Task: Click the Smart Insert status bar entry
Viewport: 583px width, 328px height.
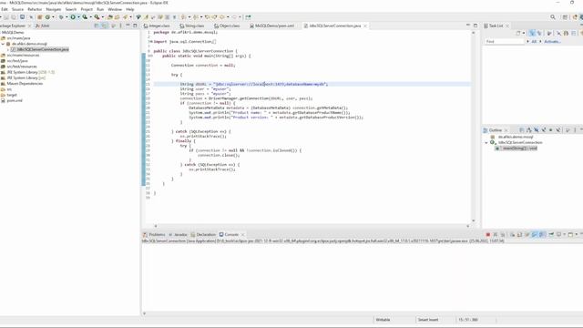Action: coord(428,320)
